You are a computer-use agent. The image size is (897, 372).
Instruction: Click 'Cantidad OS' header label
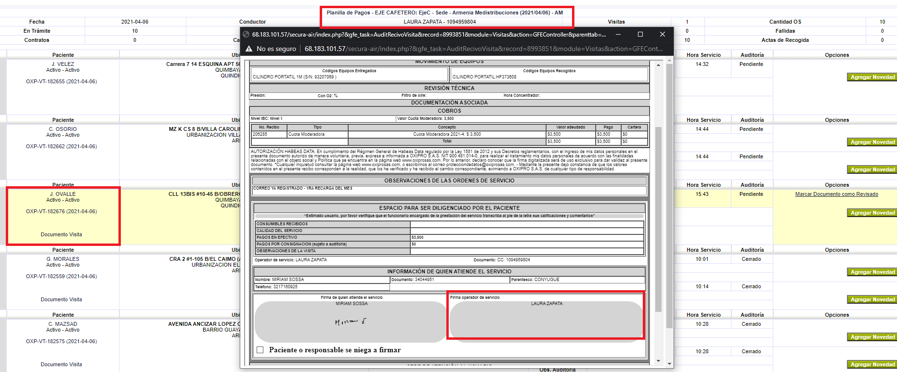pos(785,22)
